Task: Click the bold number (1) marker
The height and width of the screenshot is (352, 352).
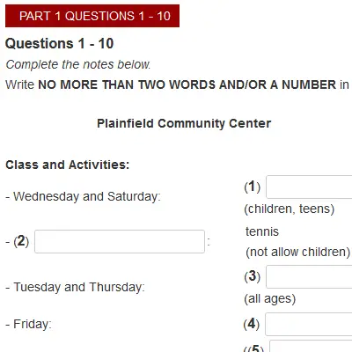Action: coord(253,187)
